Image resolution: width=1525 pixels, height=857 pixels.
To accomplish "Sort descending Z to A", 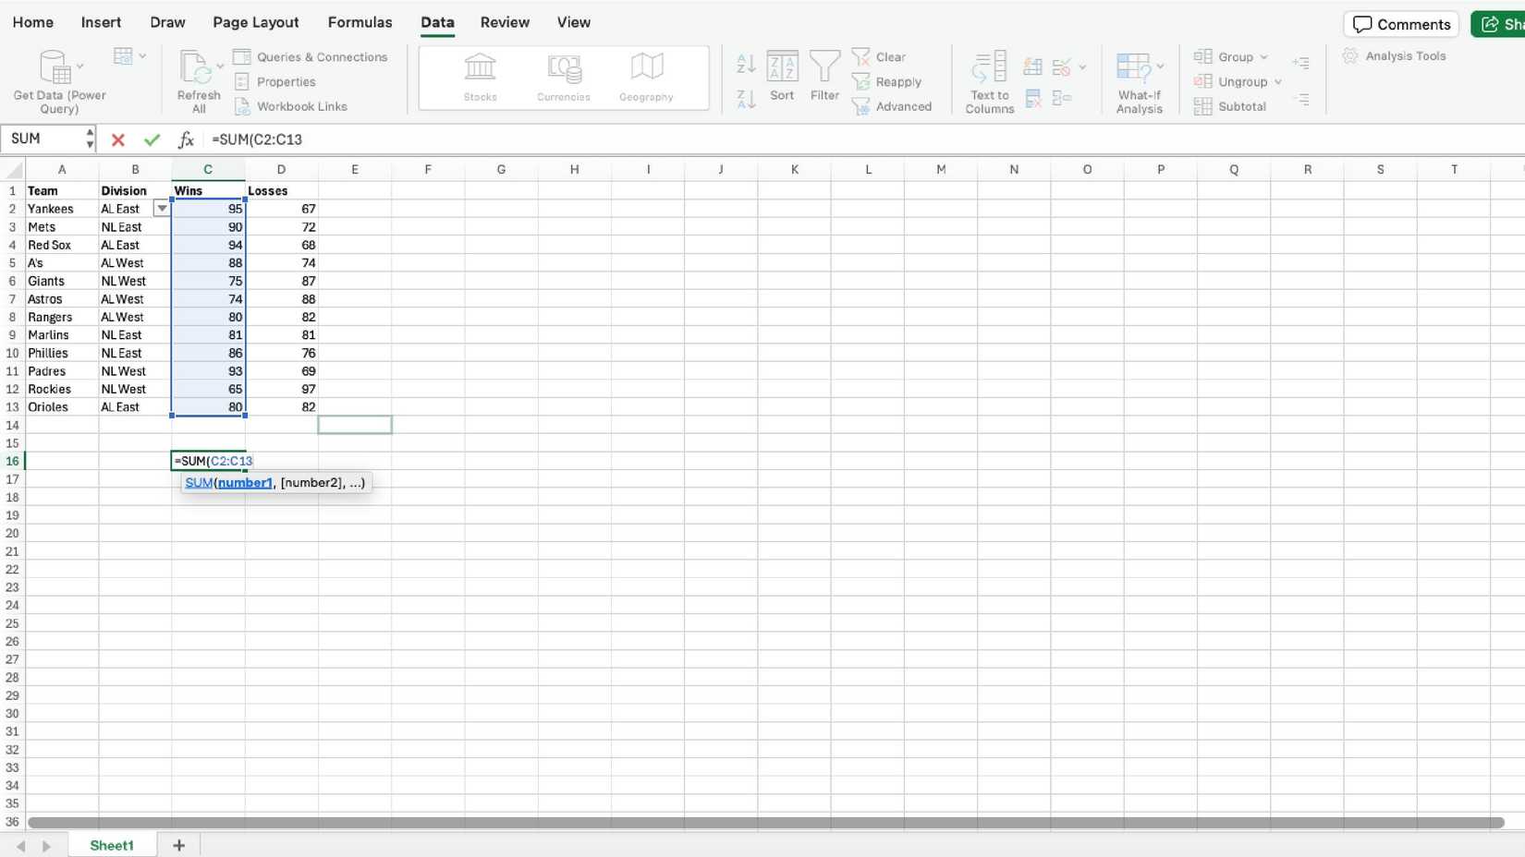I will [746, 99].
